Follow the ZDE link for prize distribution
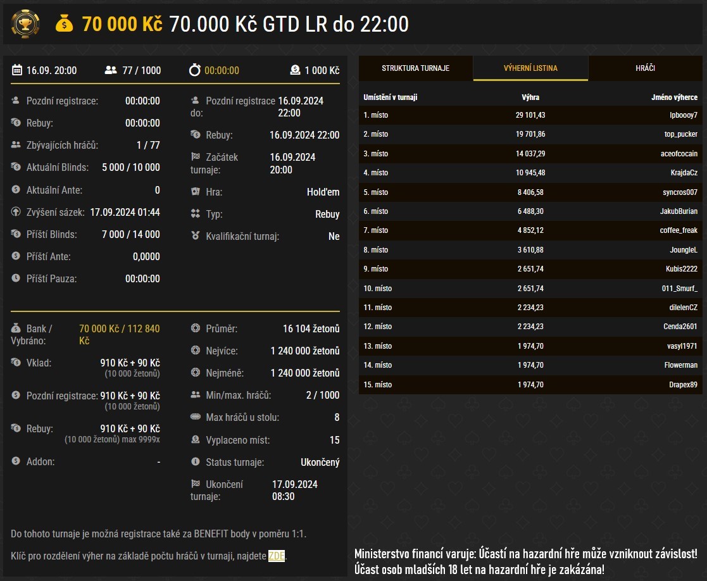The width and height of the screenshot is (707, 581). pyautogui.click(x=277, y=556)
